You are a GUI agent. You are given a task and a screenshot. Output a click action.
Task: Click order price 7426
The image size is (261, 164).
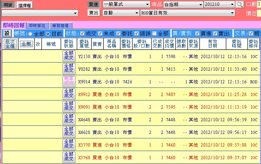point(127,82)
